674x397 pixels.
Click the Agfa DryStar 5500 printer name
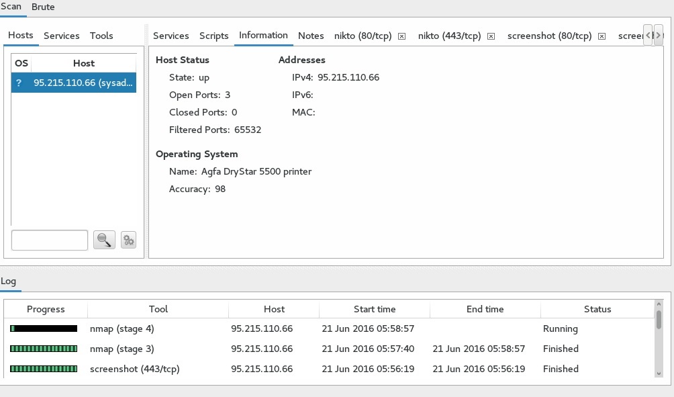[256, 171]
